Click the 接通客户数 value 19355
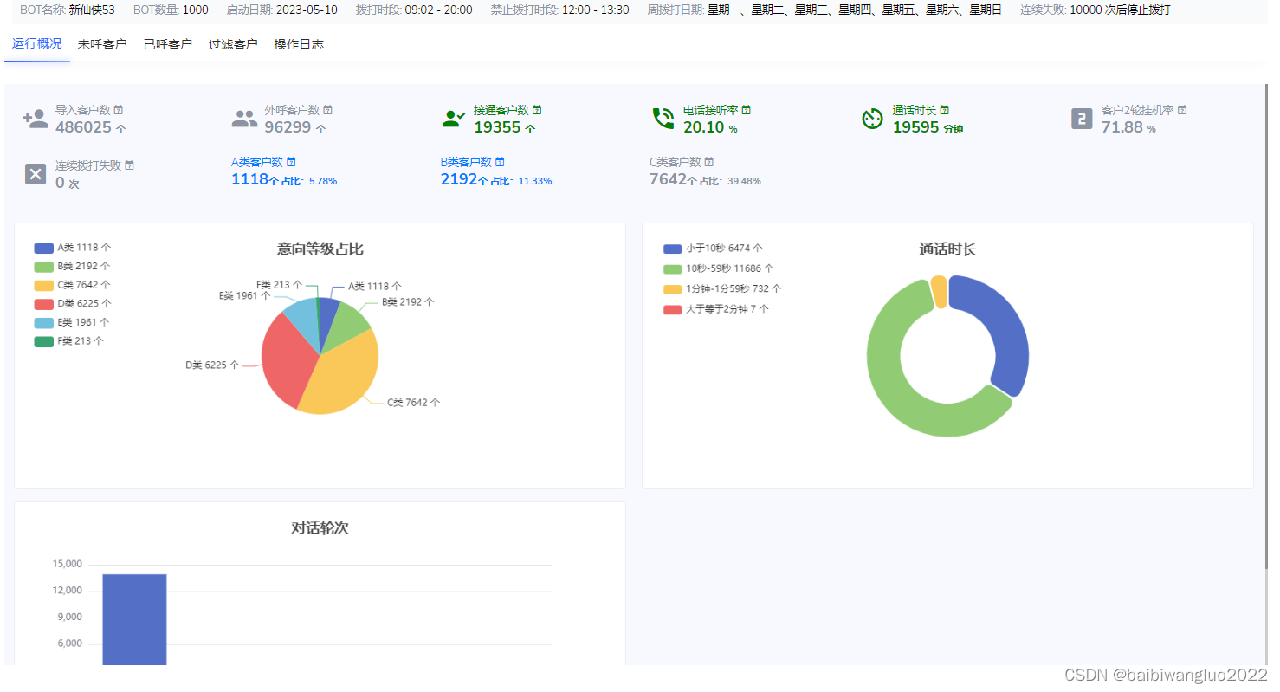 (x=497, y=127)
